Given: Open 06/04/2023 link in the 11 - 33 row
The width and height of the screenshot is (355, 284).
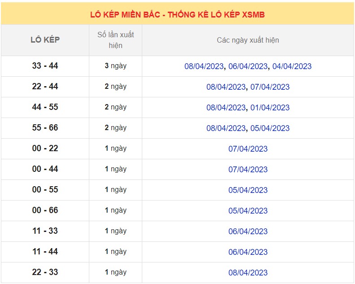Looking at the screenshot, I should [x=248, y=232].
